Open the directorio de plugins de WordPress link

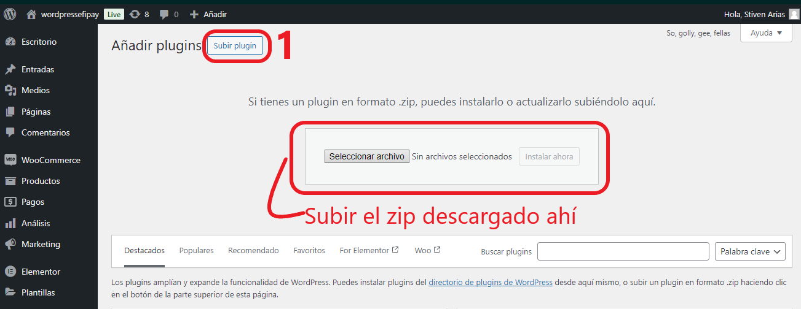(490, 283)
